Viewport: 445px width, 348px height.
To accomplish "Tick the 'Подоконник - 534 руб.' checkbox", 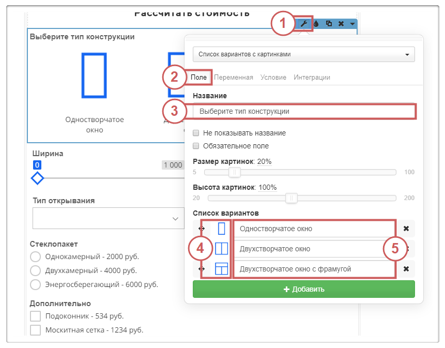I will [36, 316].
